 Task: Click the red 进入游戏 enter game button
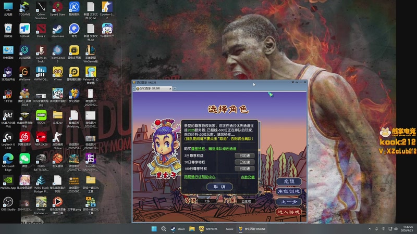(289, 212)
